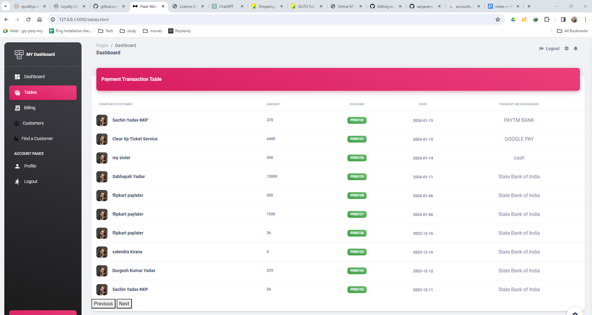Click the date 2024-01-14
Viewport: 592px width, 315px height.
[423, 158]
